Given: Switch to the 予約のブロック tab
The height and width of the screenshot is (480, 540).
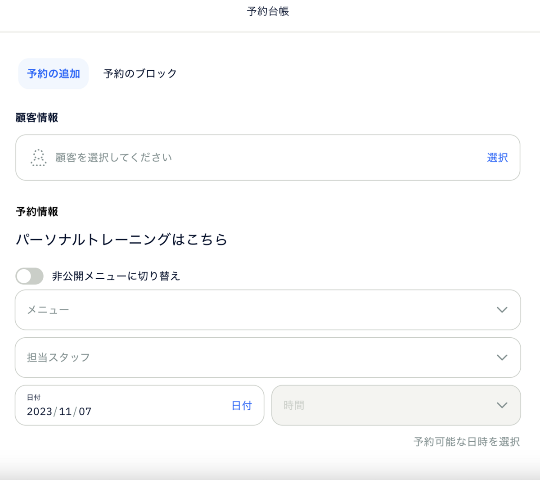Looking at the screenshot, I should [x=140, y=73].
